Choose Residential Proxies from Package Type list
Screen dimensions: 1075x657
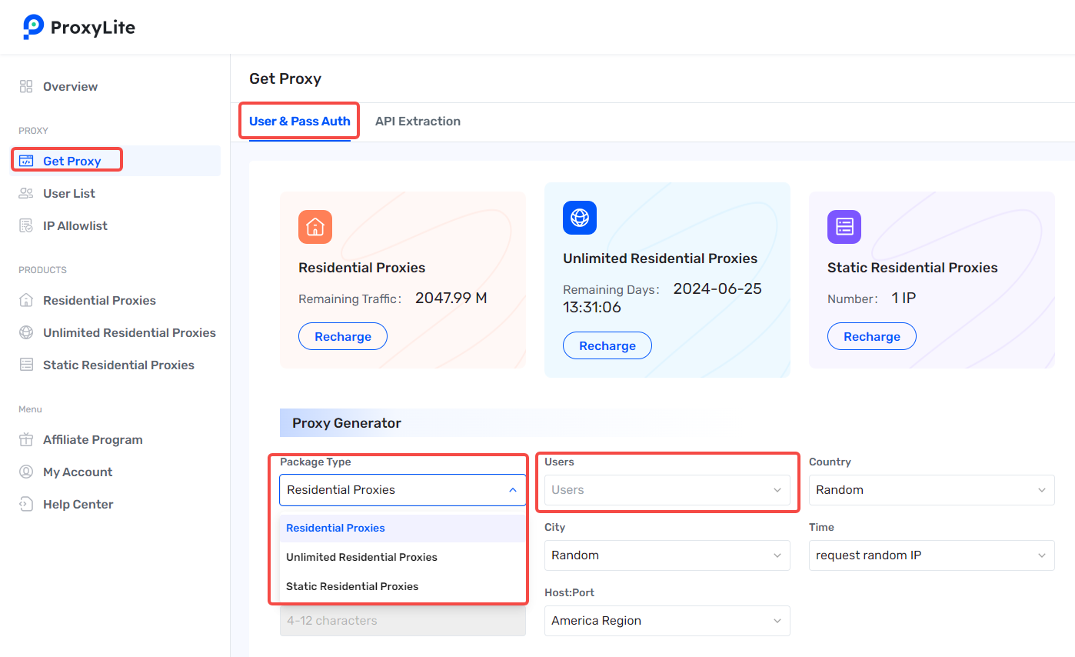coord(403,528)
